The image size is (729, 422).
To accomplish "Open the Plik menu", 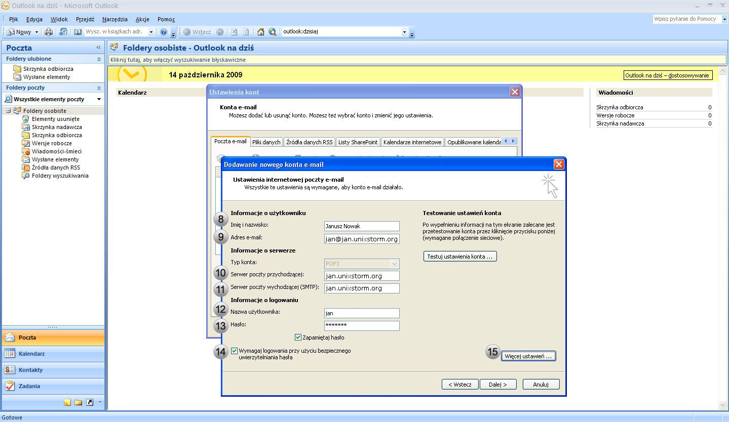I will tap(13, 19).
